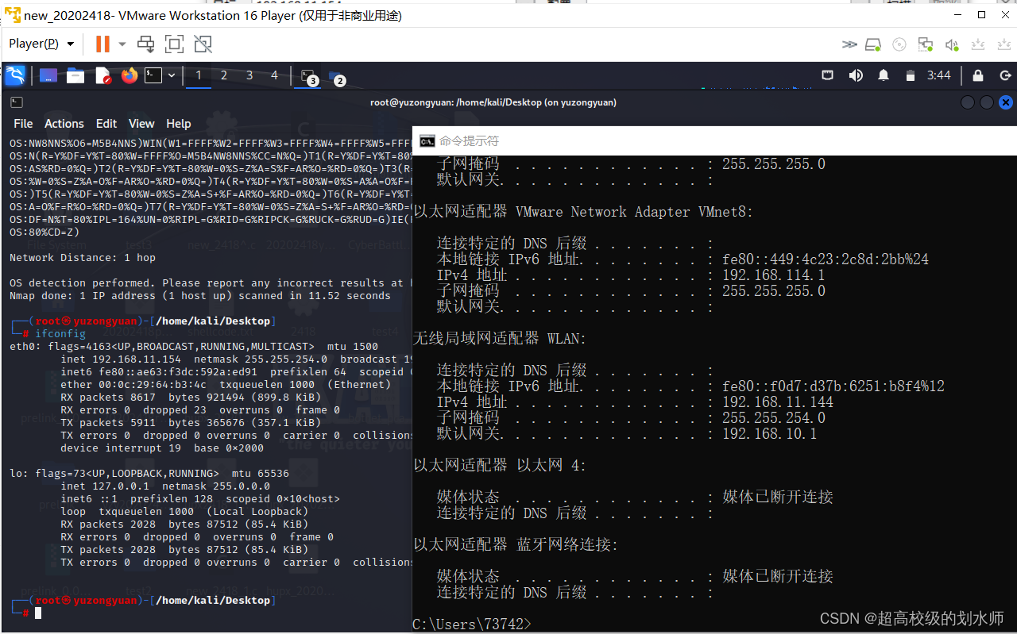The width and height of the screenshot is (1017, 634).
Task: Click the terminal cursor at the last prompt
Action: point(38,613)
